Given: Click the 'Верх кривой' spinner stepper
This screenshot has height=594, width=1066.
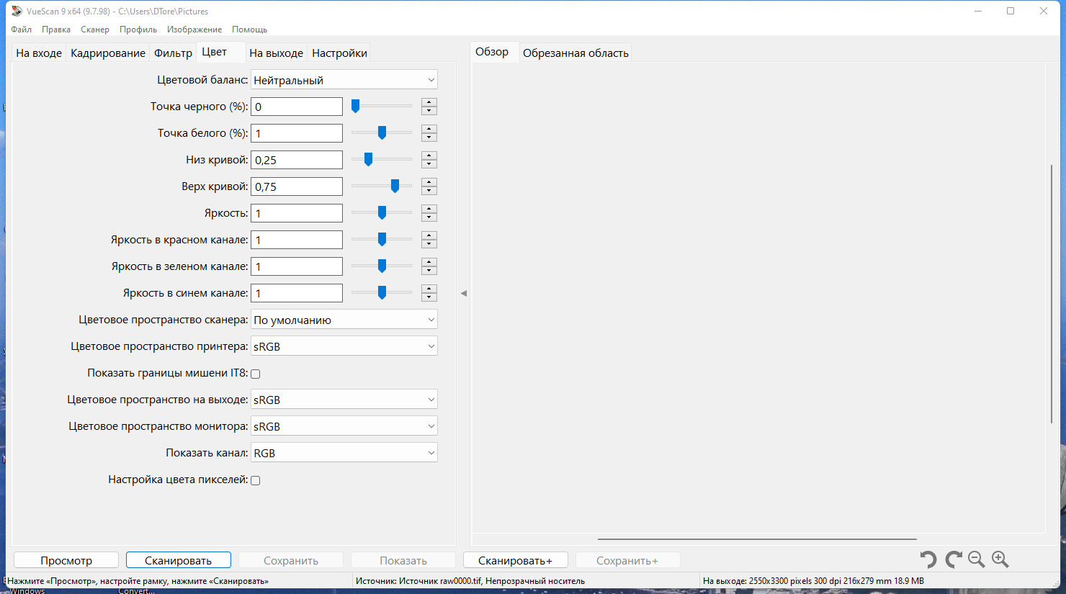Looking at the screenshot, I should [429, 186].
